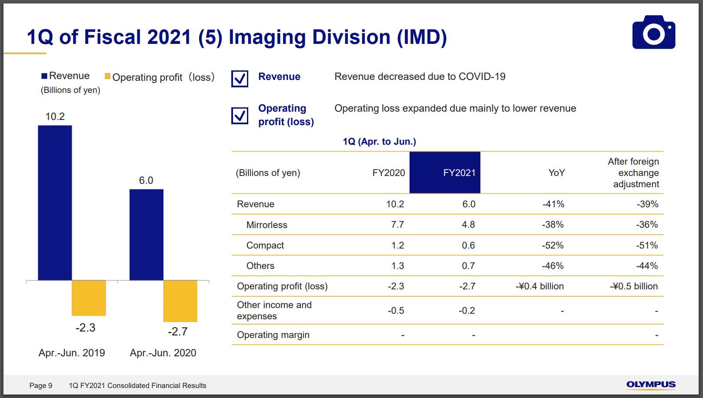Click the Compact FY2021 value 0.6
703x398 pixels.
[x=468, y=245]
